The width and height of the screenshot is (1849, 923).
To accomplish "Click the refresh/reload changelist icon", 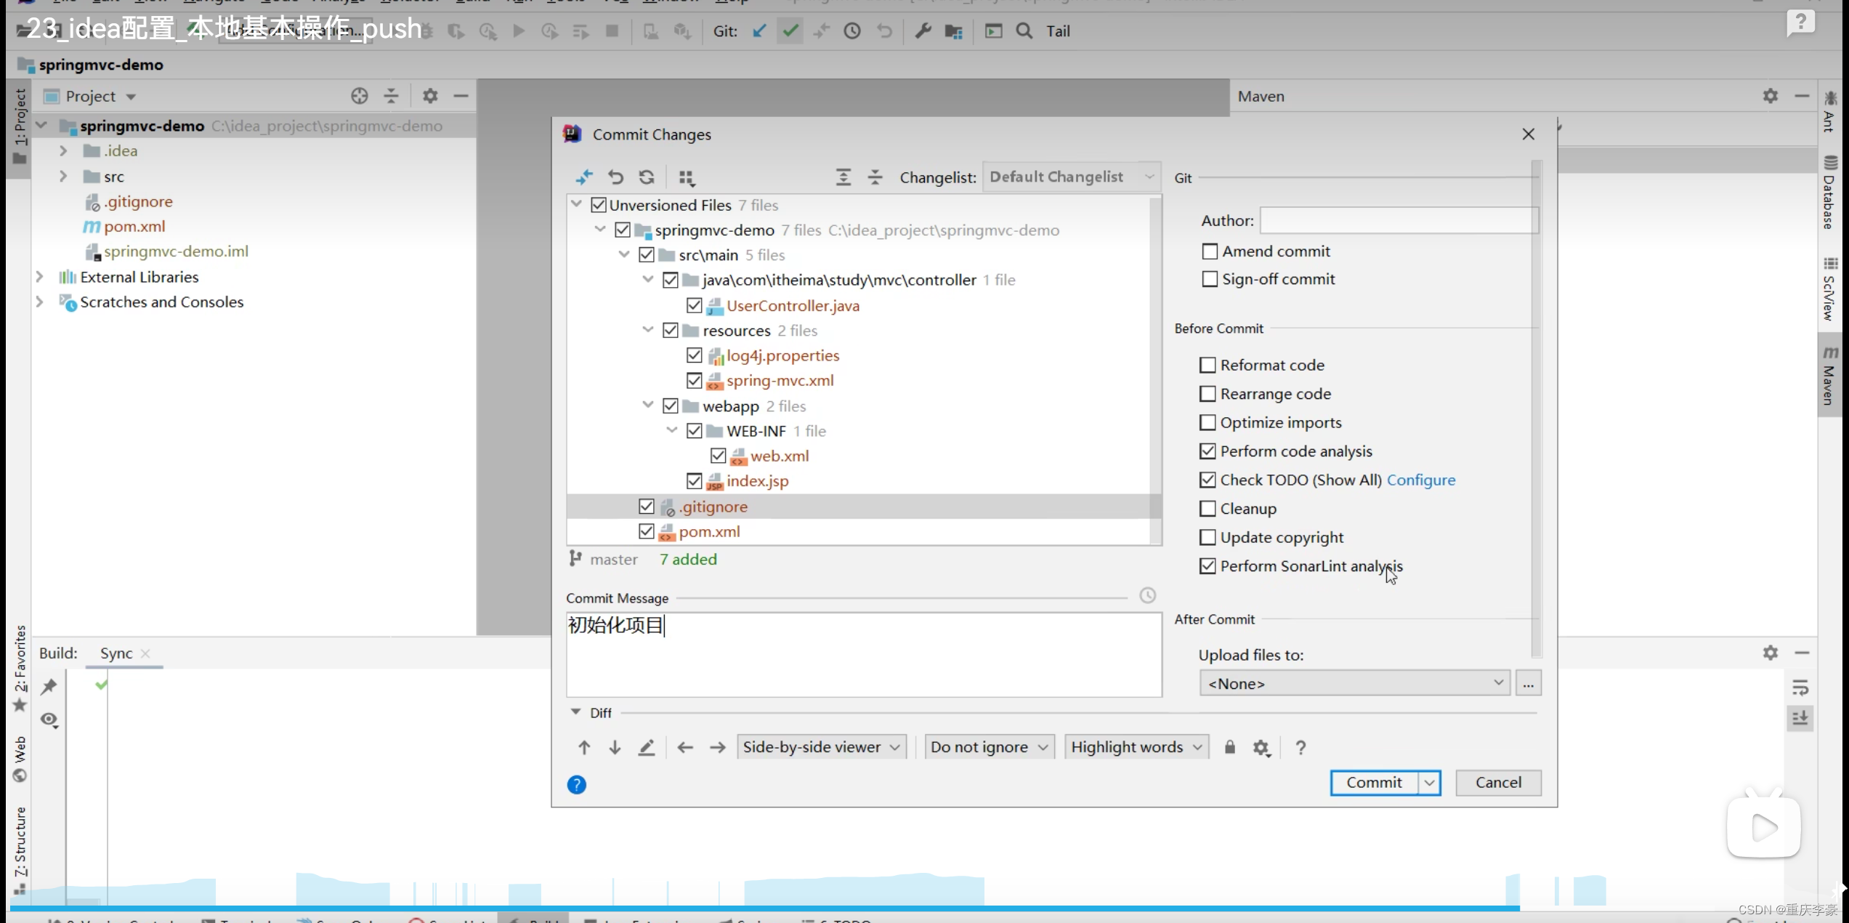I will coord(646,177).
